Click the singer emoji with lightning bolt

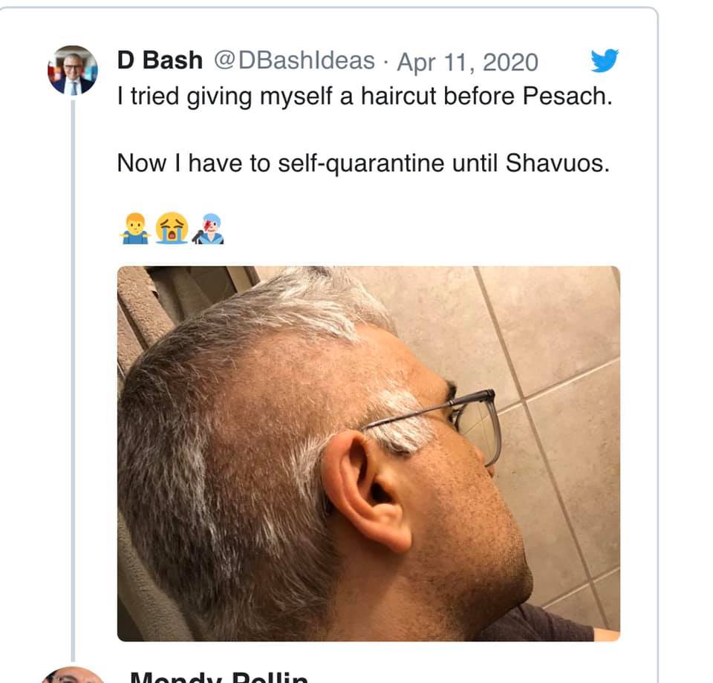(208, 229)
